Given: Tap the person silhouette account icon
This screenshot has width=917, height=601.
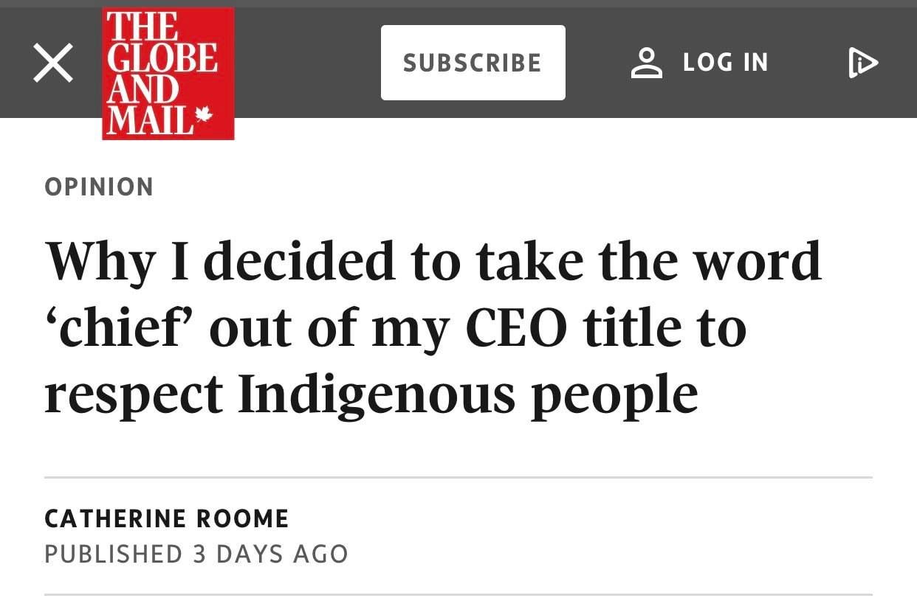Looking at the screenshot, I should [647, 63].
